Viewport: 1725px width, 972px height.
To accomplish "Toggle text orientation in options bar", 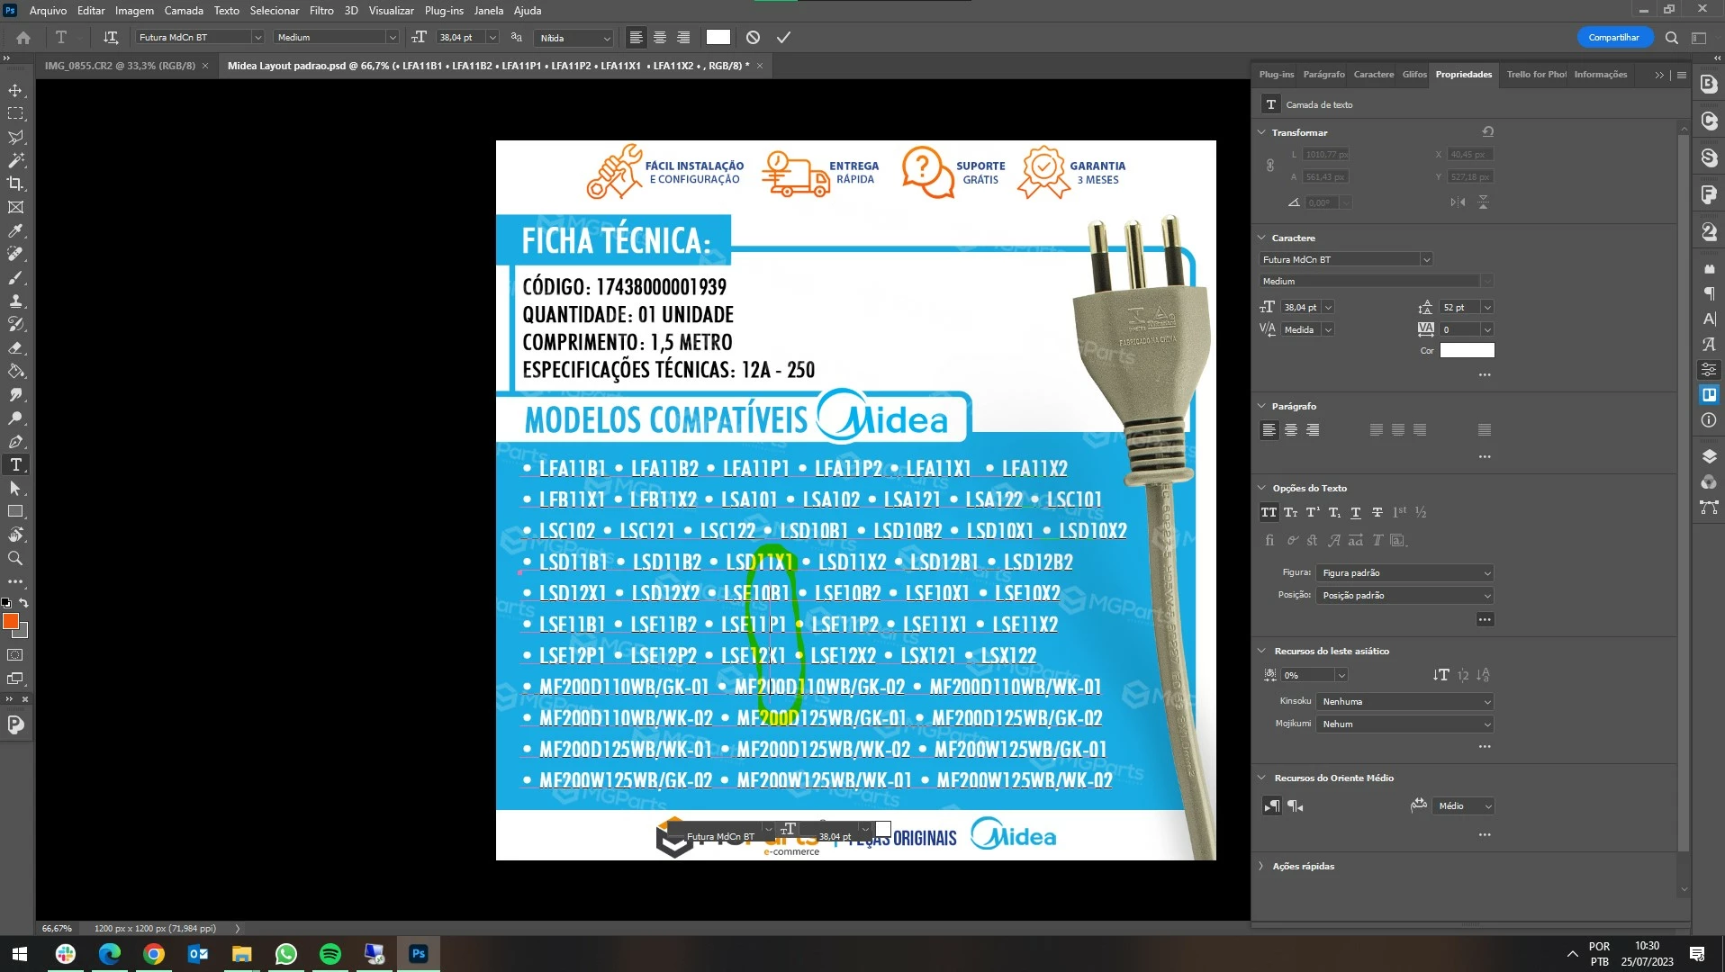I will tap(111, 38).
